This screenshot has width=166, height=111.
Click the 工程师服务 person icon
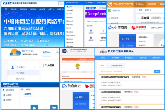(22, 45)
